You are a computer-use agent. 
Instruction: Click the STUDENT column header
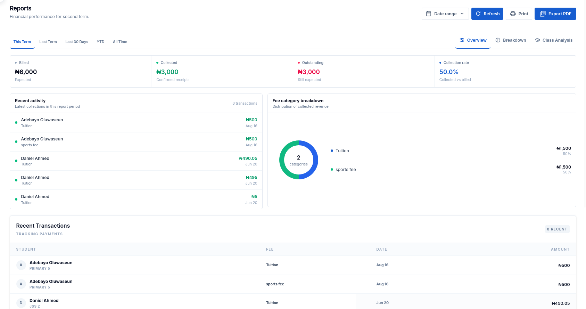[26, 250]
